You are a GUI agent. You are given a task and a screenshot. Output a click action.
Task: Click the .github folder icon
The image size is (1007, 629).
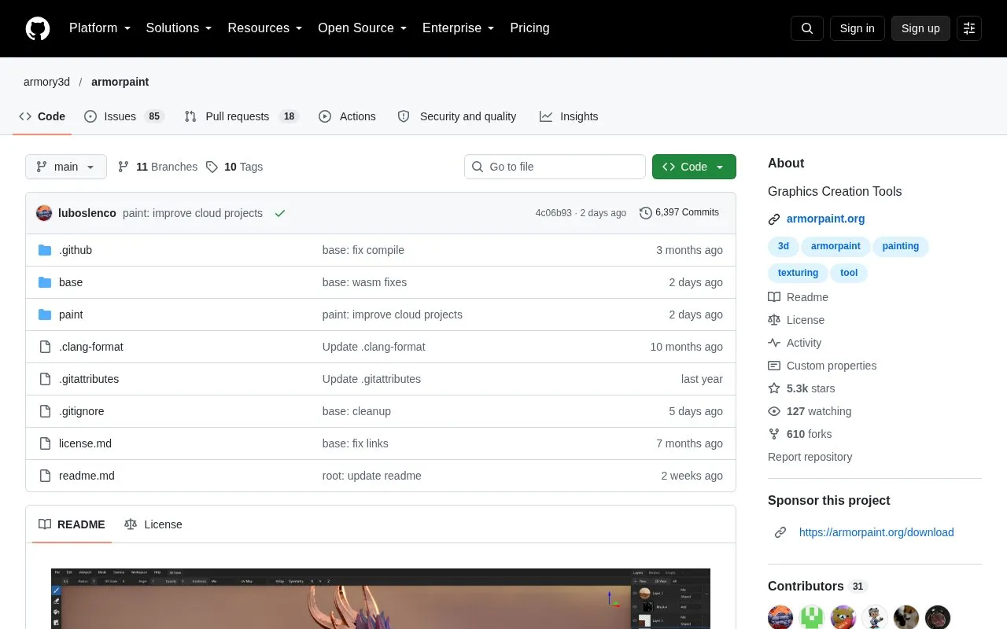click(45, 250)
